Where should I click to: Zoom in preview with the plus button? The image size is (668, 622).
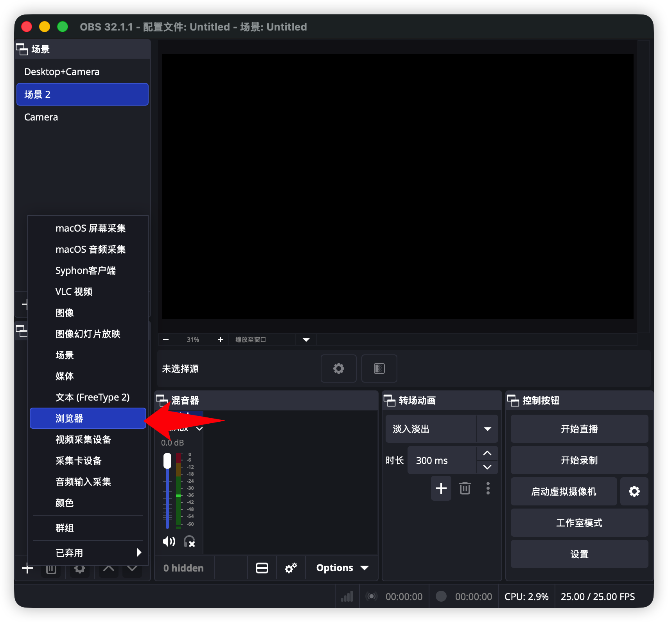220,340
